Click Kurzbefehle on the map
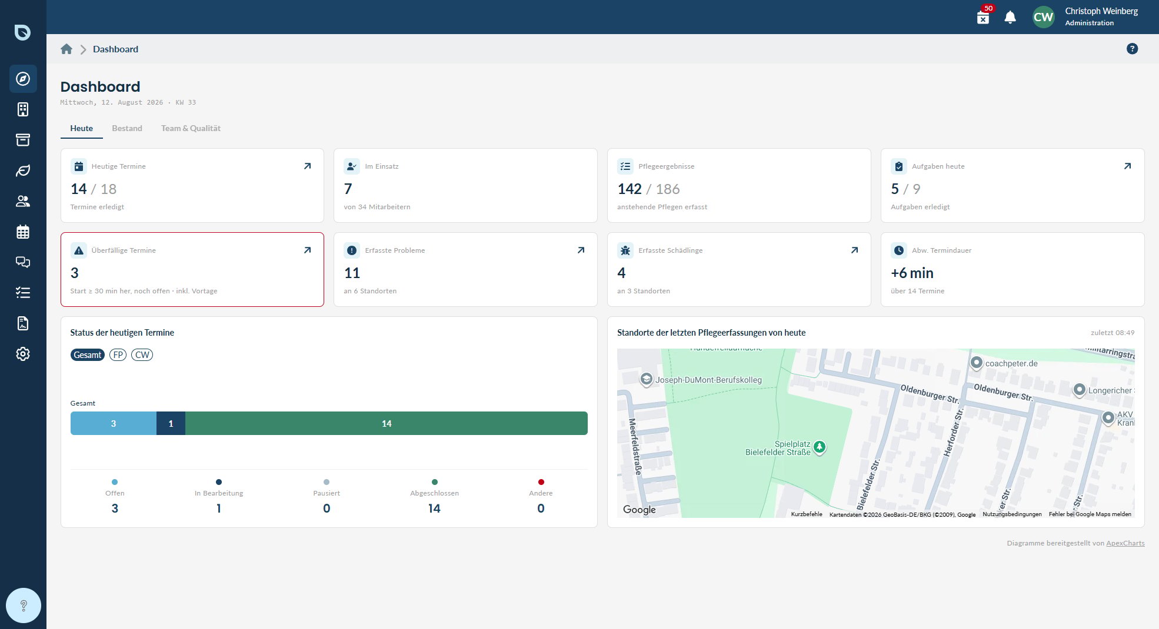Screen dimensions: 1159x629 pyautogui.click(x=807, y=514)
